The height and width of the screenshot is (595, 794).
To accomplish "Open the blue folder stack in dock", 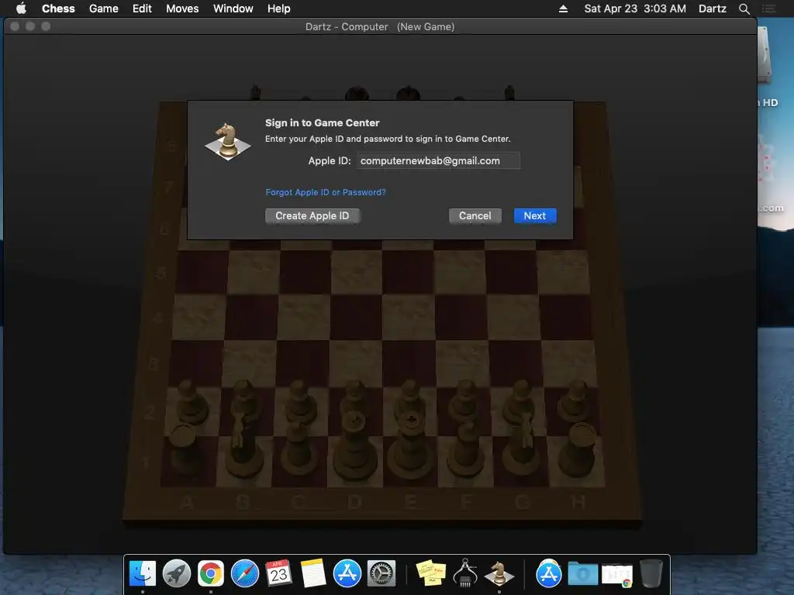I will [x=583, y=574].
